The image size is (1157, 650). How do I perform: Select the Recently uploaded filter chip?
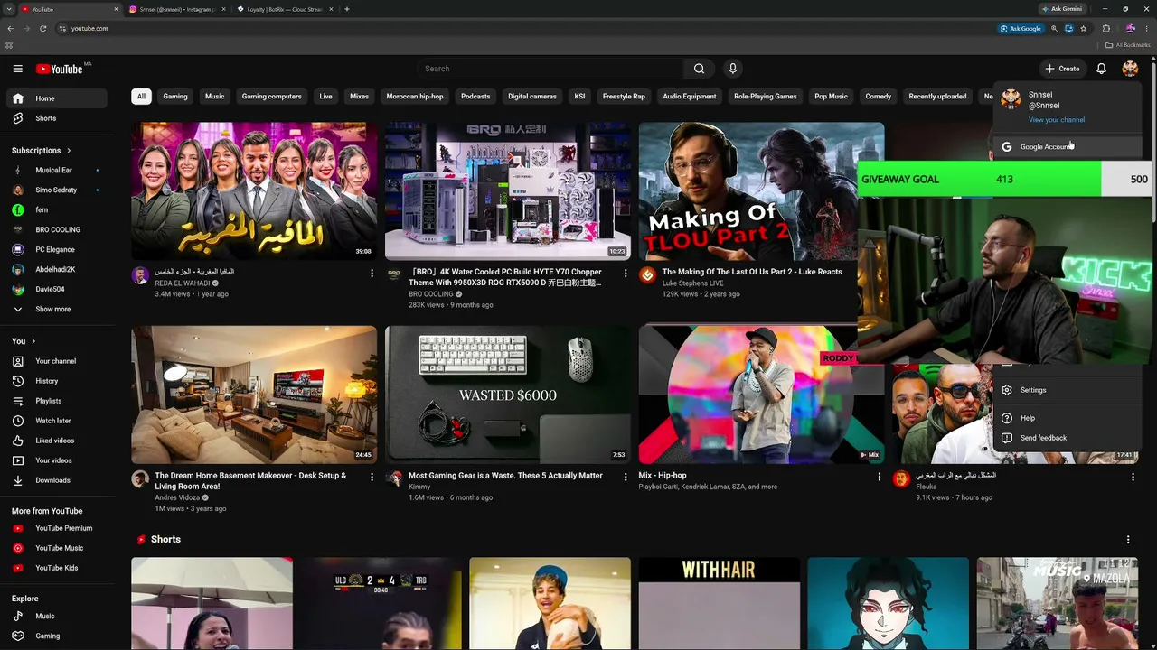[x=937, y=97]
